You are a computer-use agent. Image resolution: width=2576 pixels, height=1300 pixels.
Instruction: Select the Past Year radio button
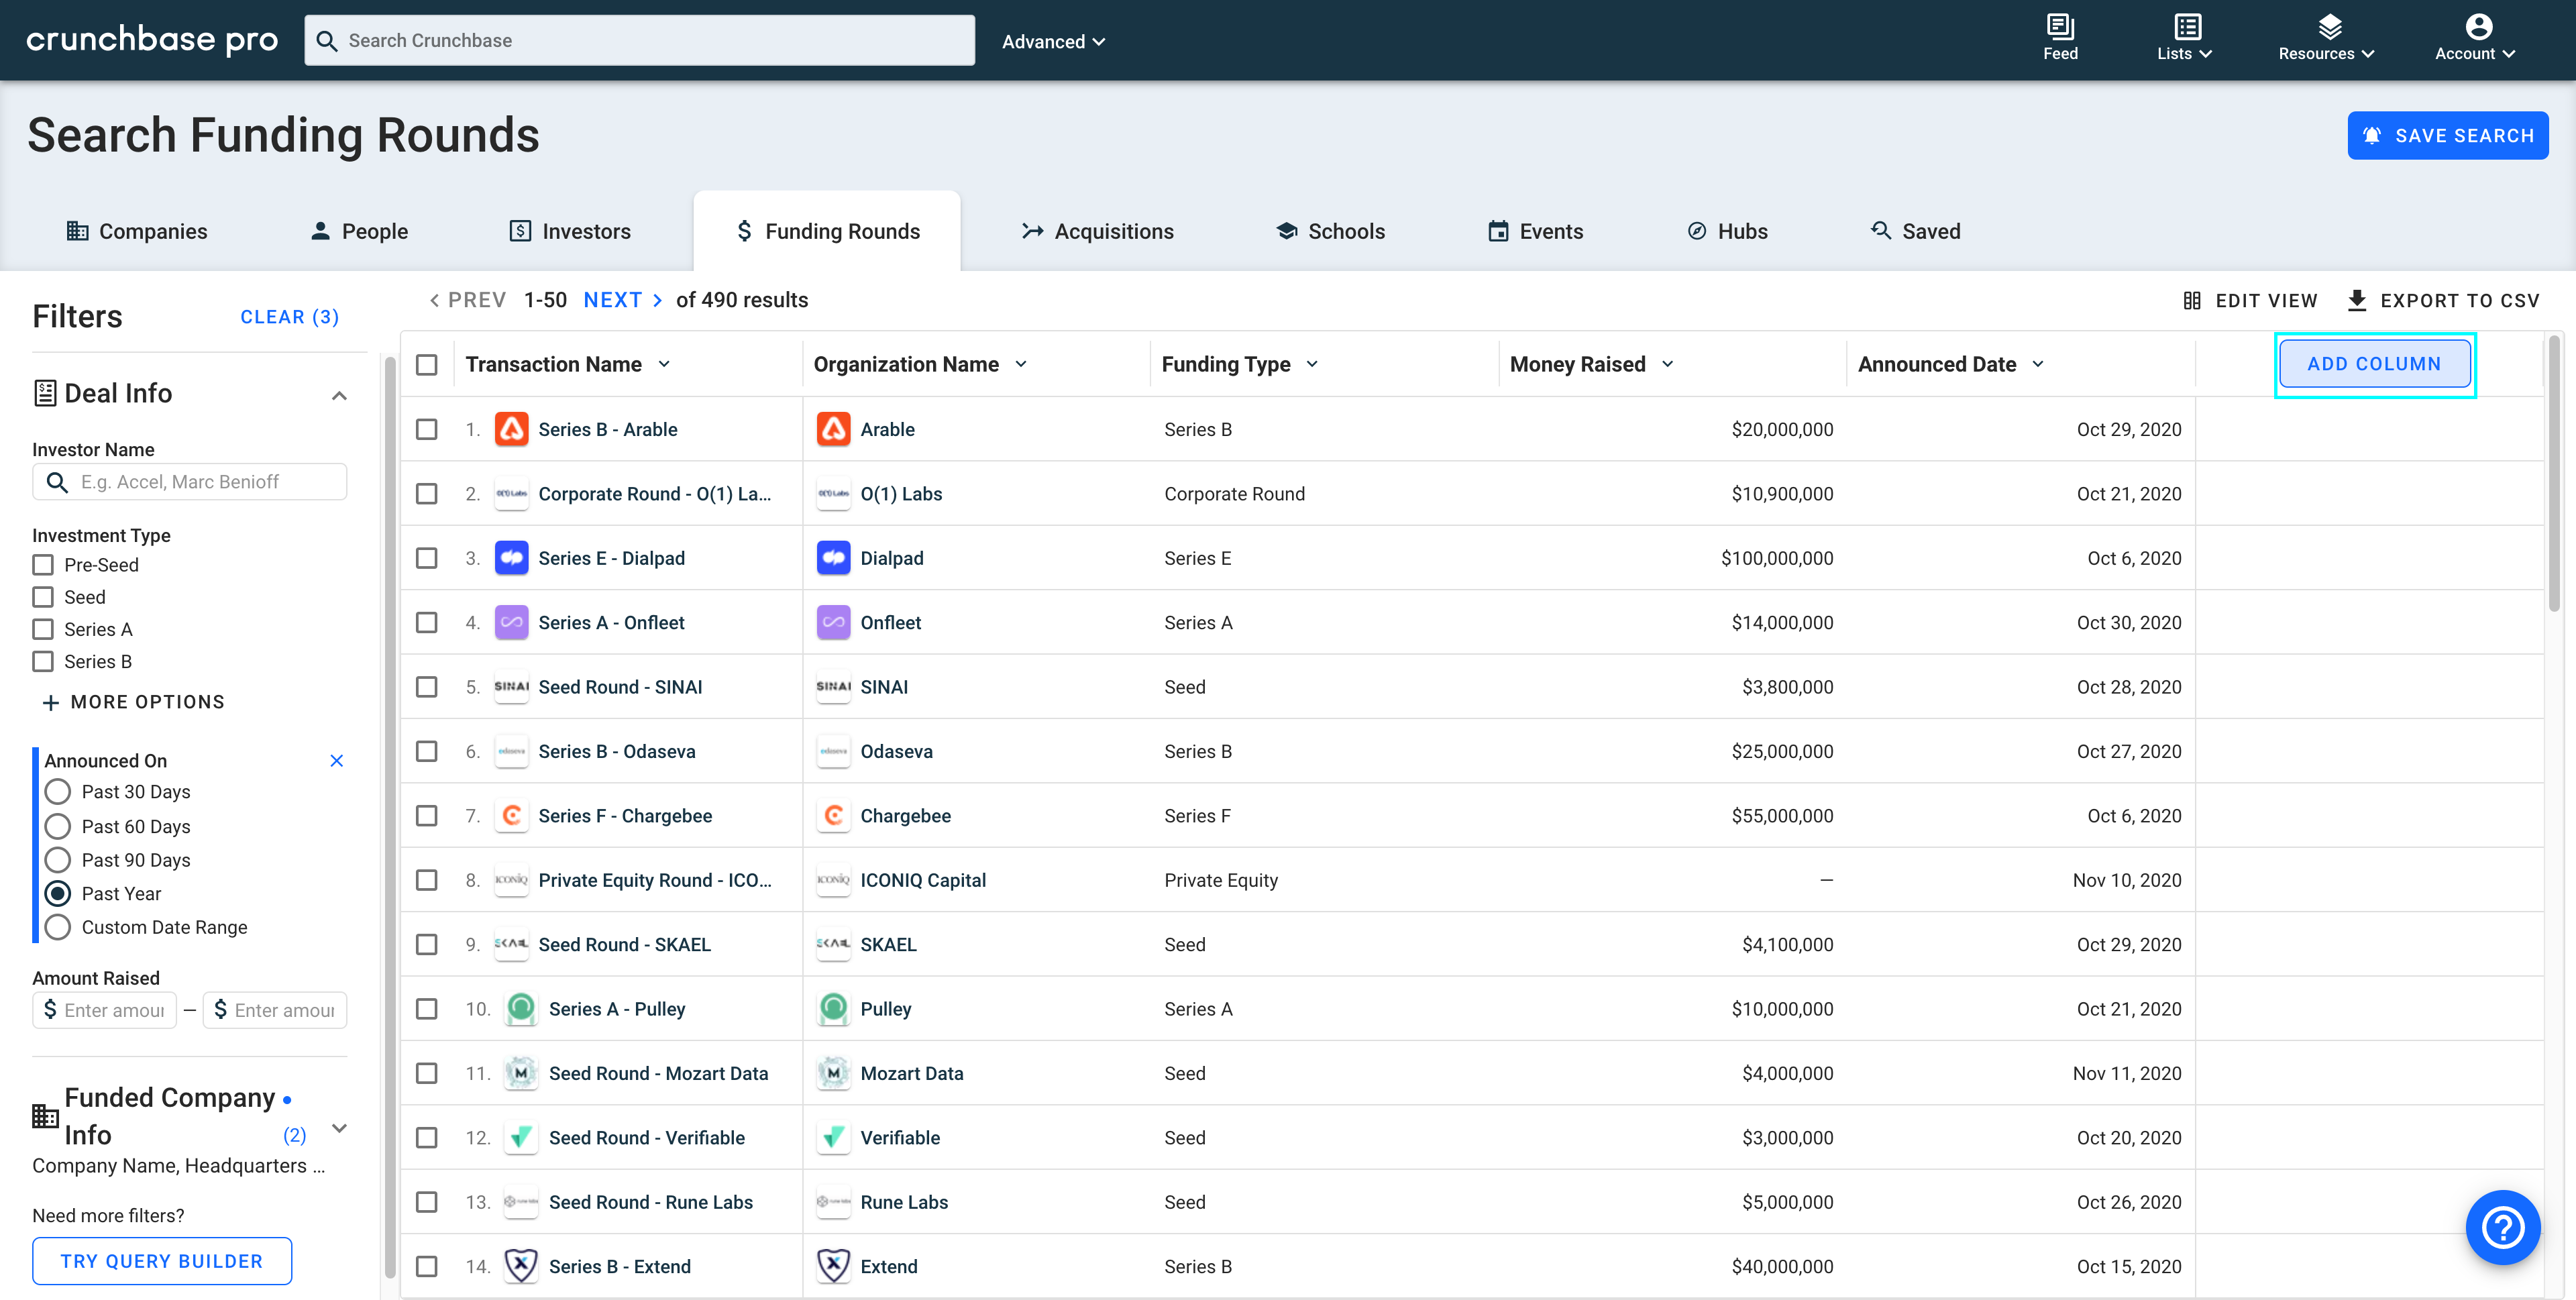pos(56,893)
